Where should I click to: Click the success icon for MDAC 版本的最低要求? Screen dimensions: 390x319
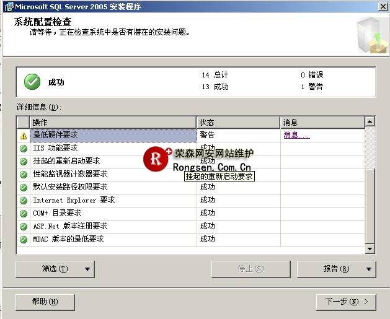click(x=24, y=240)
